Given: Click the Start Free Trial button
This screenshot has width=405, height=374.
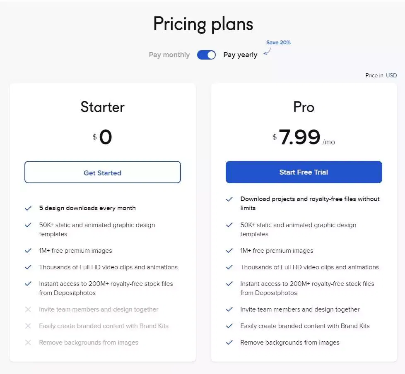Looking at the screenshot, I should point(304,172).
